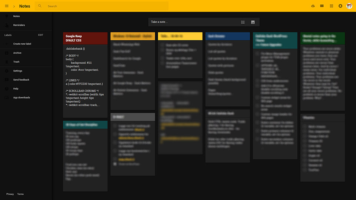Open the Help entry
The image size is (356, 200).
coord(16,89)
